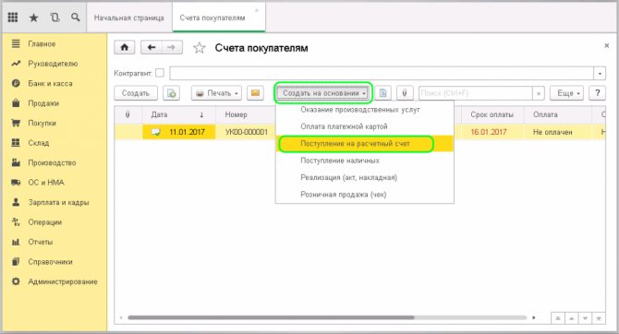
Task: Sort by the Дата column header
Action: (178, 114)
